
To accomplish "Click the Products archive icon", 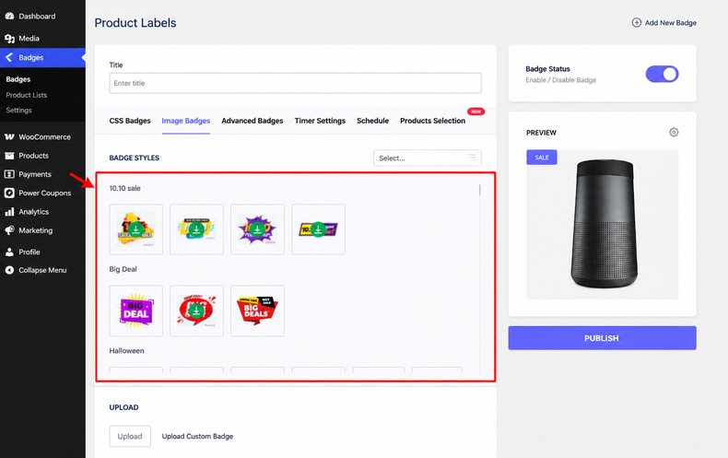I will [9, 156].
